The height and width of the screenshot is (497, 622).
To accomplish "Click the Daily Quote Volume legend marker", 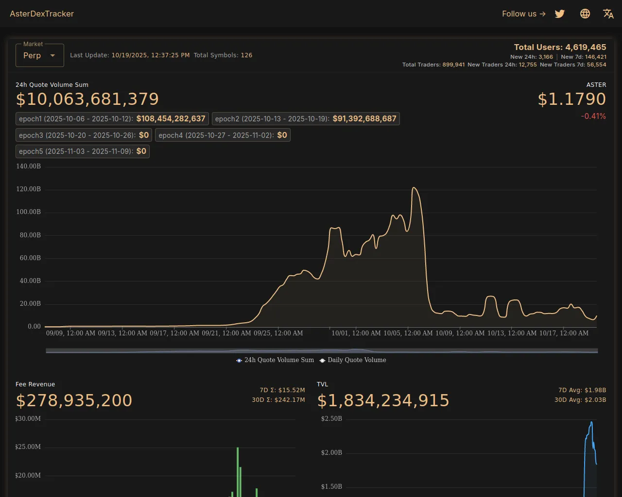I will [322, 360].
